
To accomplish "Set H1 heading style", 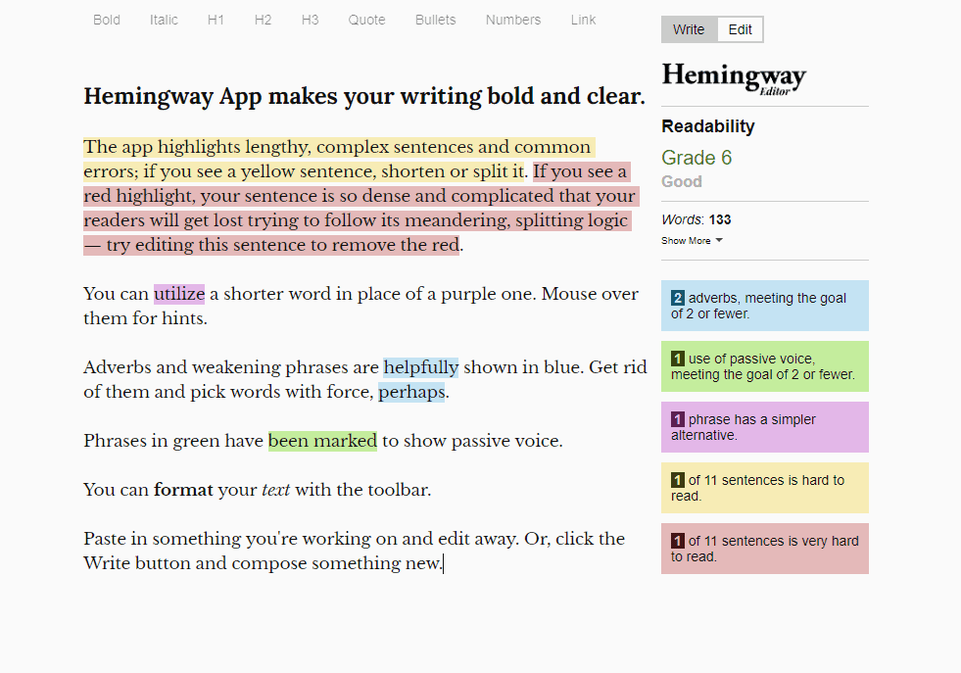I will 216,20.
